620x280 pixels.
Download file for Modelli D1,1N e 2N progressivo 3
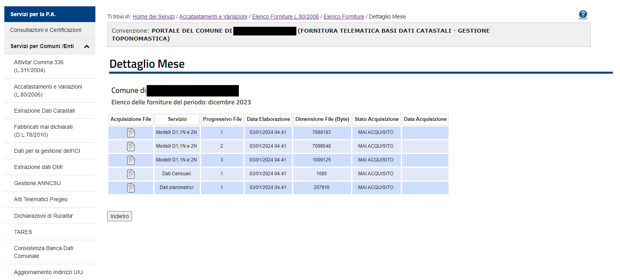(x=131, y=160)
